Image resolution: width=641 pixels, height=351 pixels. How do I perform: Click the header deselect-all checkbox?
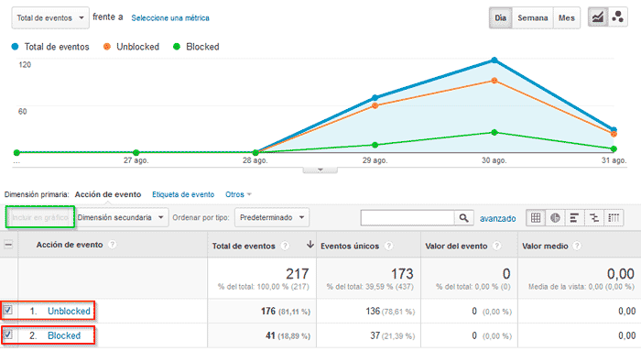tap(8, 245)
